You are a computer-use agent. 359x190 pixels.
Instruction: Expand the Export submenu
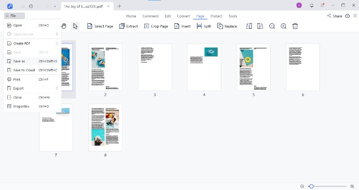[32, 88]
